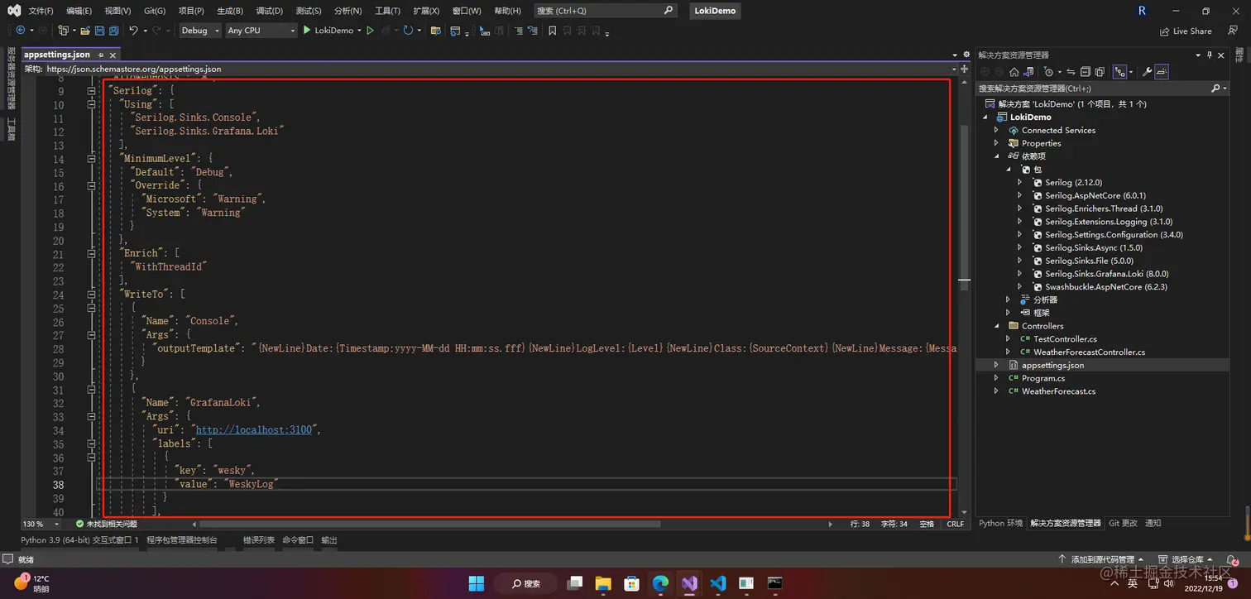Click 添加到源代码管理 in status bar

1102,560
